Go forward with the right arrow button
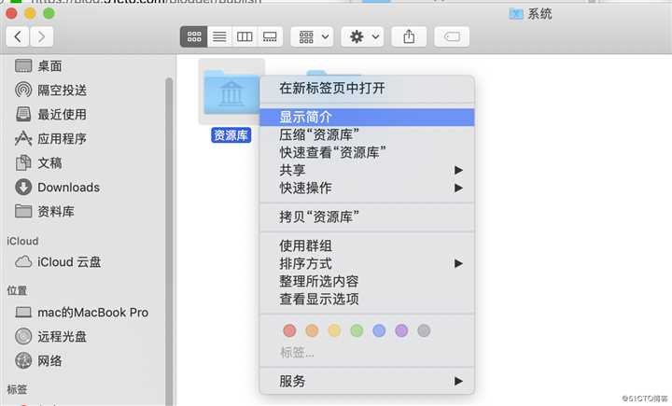The width and height of the screenshot is (672, 406). click(42, 37)
